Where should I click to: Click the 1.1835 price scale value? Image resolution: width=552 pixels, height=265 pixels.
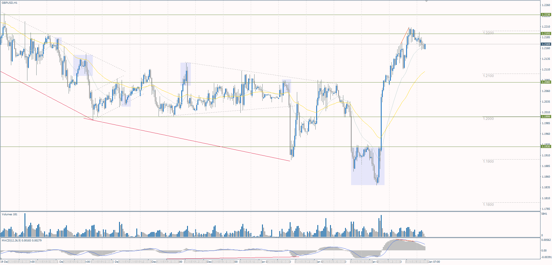546,187
